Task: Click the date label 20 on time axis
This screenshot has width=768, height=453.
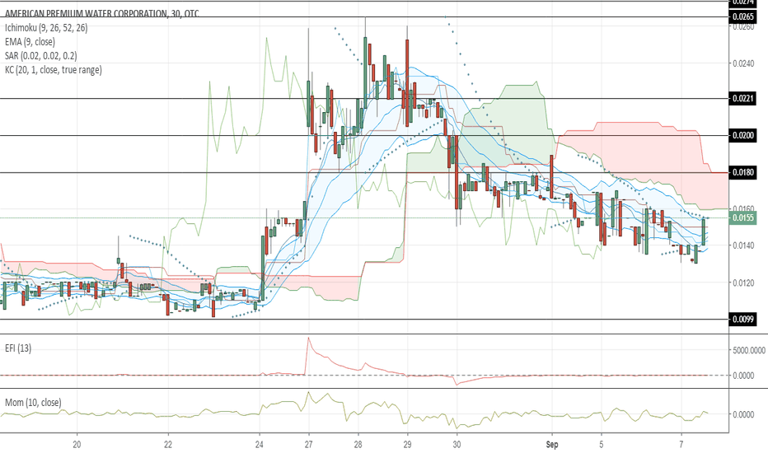Action: 77,445
